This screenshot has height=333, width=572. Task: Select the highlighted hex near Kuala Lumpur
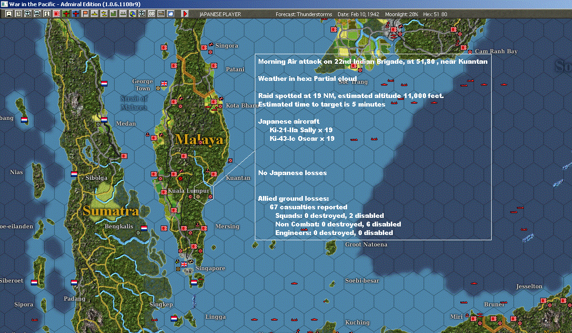(204, 192)
